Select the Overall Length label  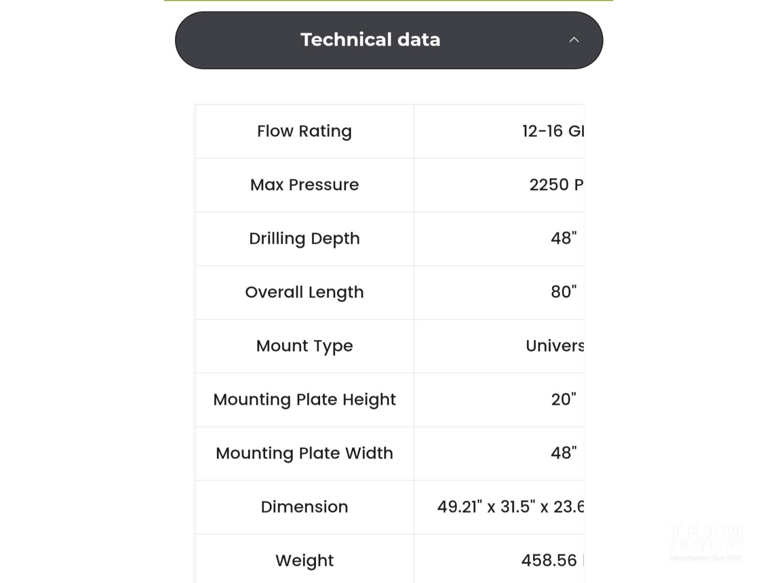305,292
